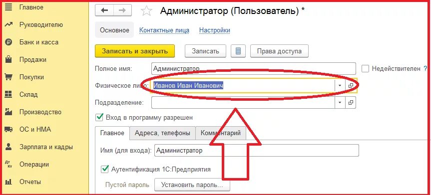This screenshot has width=431, height=195.
Task: Click the Зарплата и кадры person icon
Action: click(9, 147)
